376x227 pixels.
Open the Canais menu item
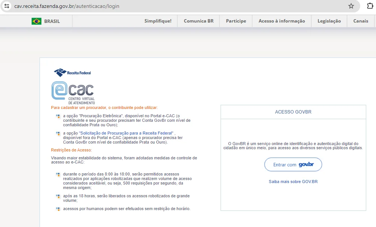tap(361, 21)
